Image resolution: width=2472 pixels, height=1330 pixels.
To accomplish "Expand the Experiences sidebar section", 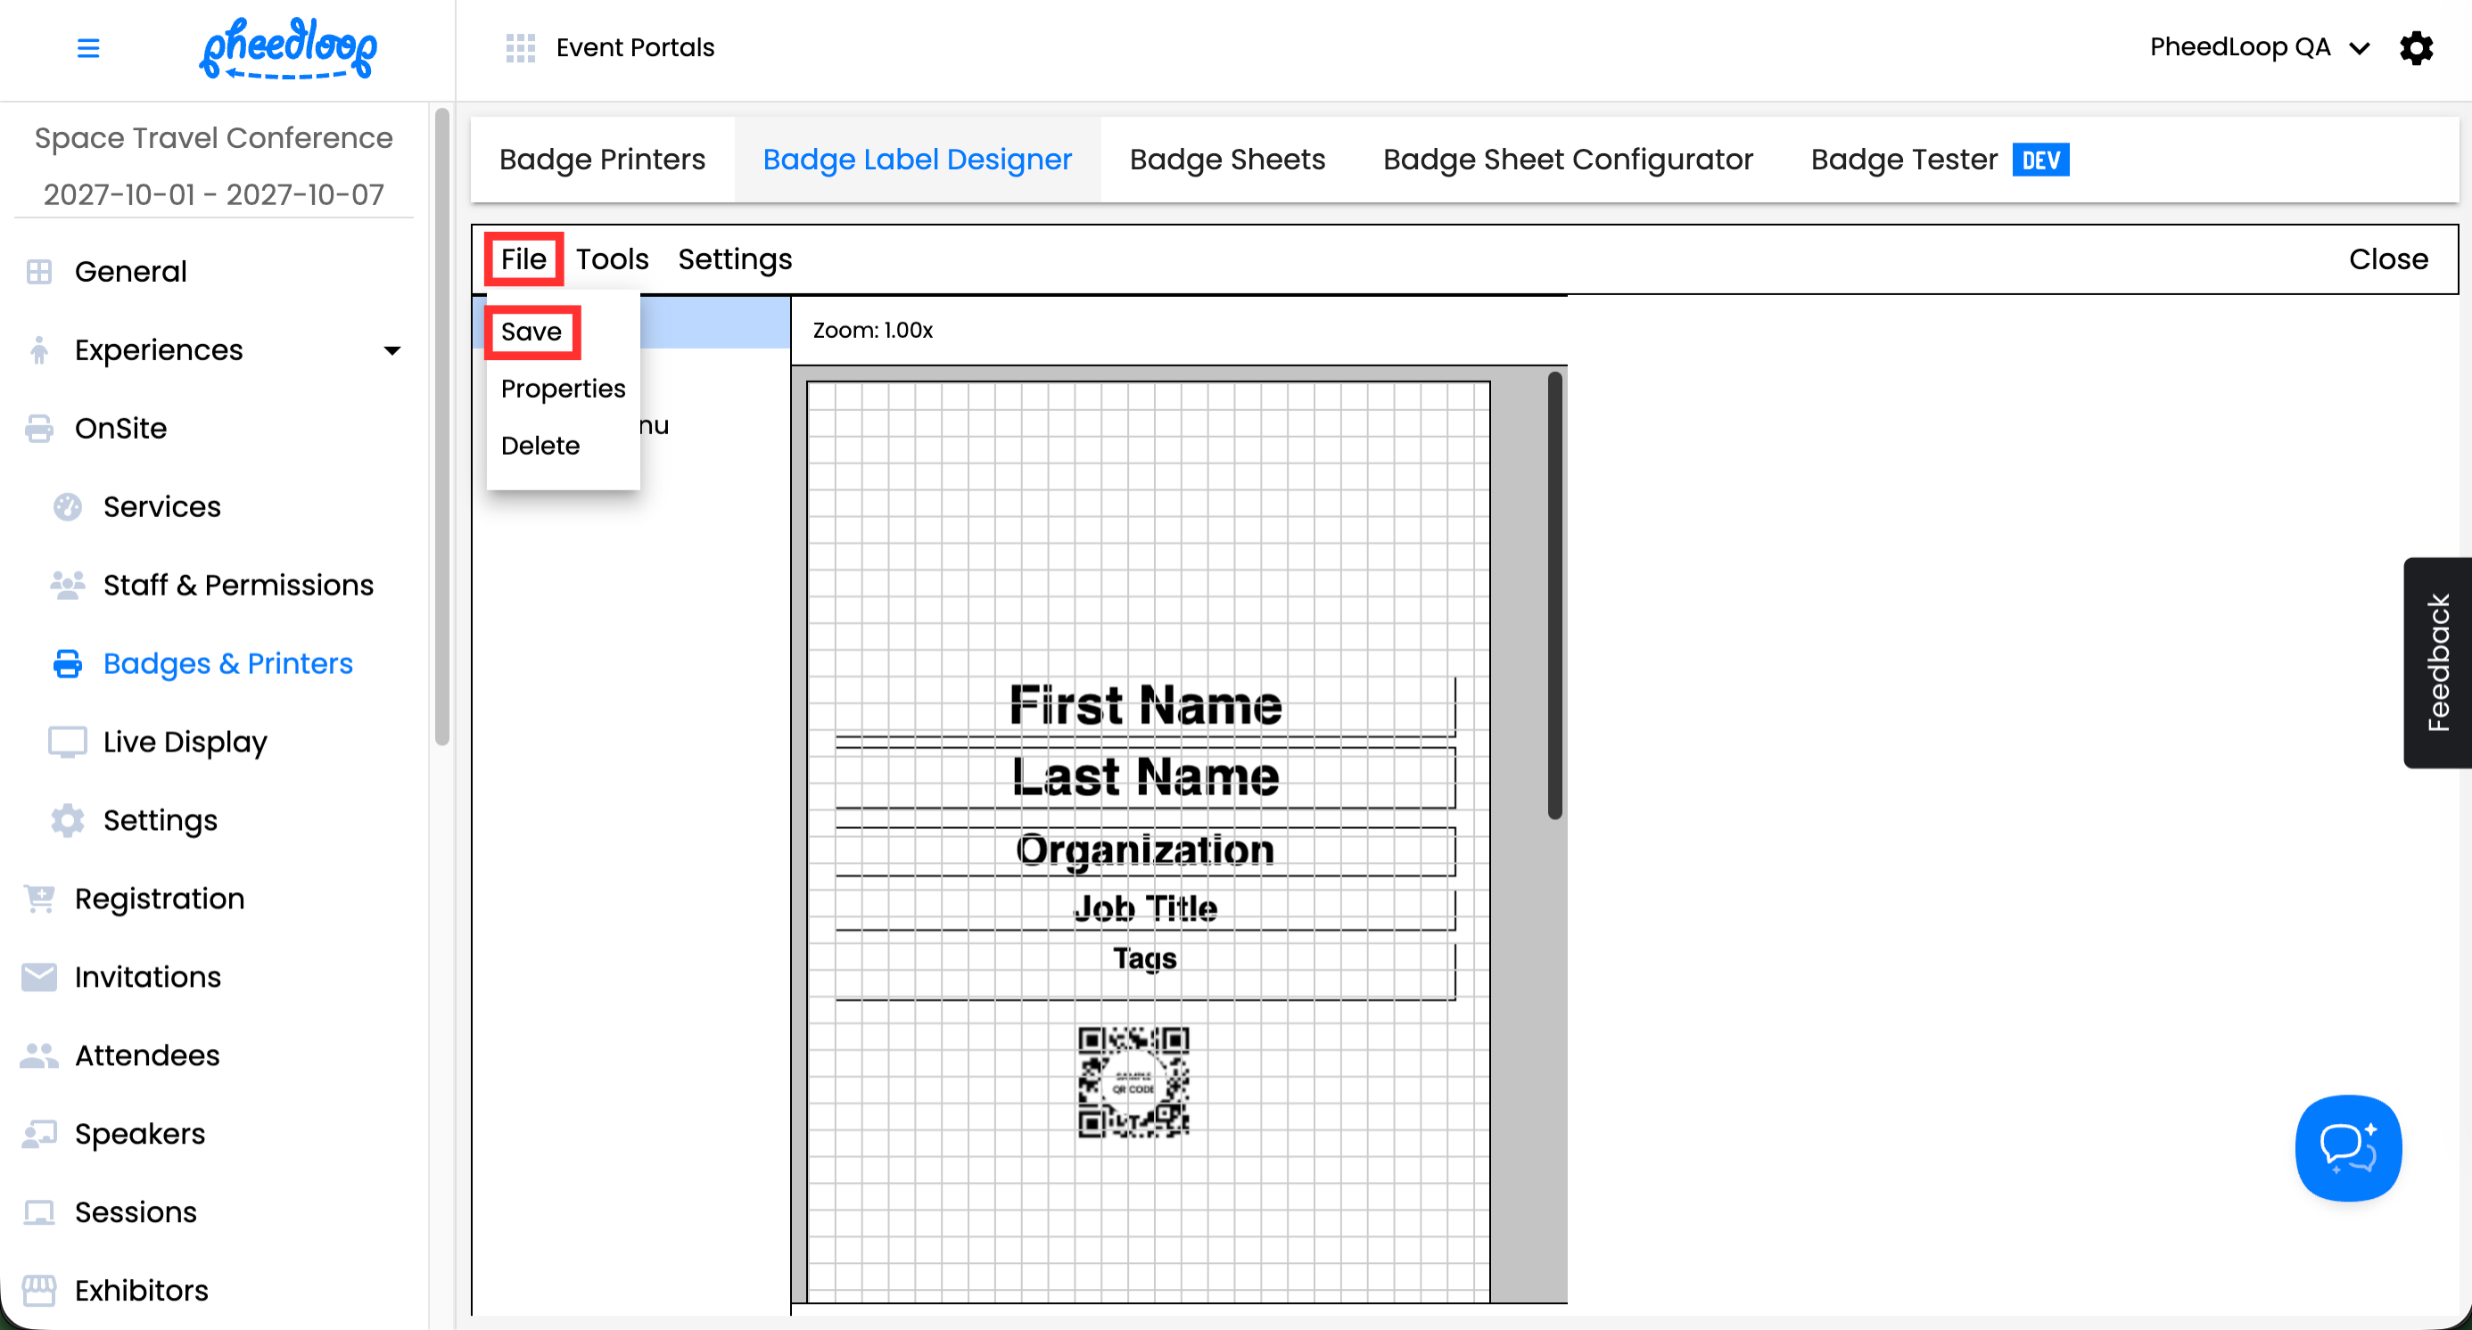I will pyautogui.click(x=391, y=350).
